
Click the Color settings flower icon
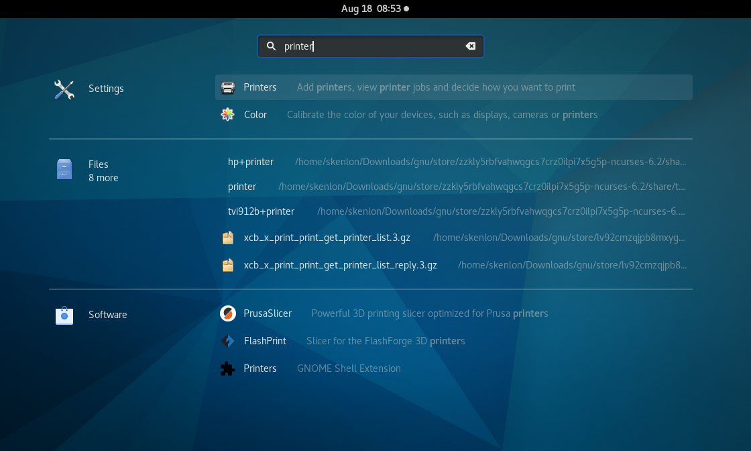pos(228,115)
